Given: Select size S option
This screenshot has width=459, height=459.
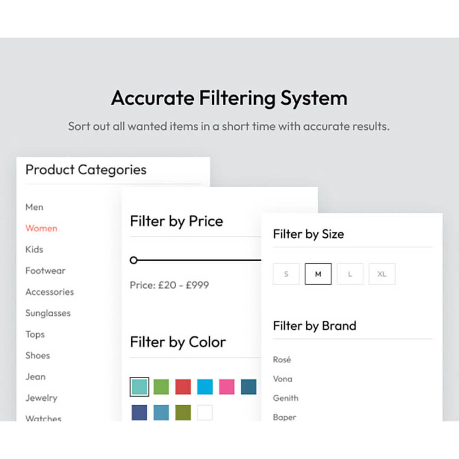Looking at the screenshot, I should pos(286,274).
